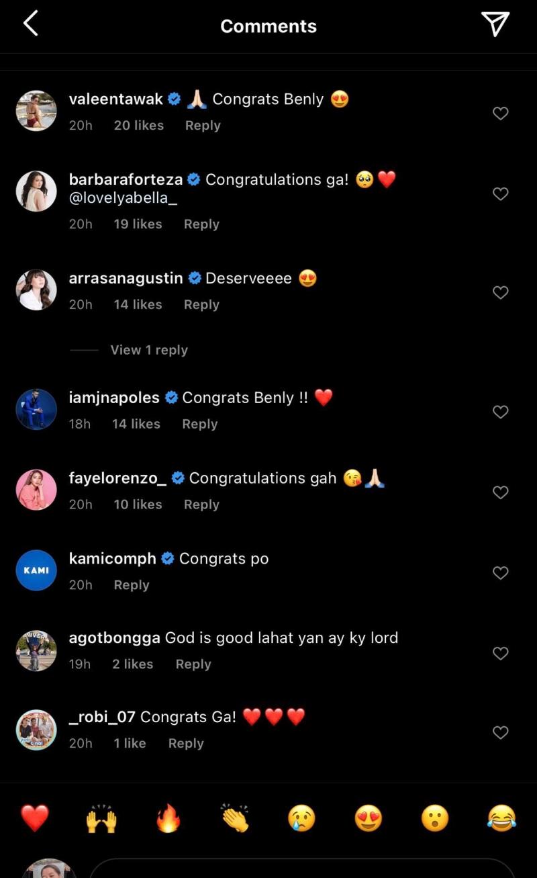The width and height of the screenshot is (537, 878).
Task: Pick the crying face emoji
Action: click(301, 819)
